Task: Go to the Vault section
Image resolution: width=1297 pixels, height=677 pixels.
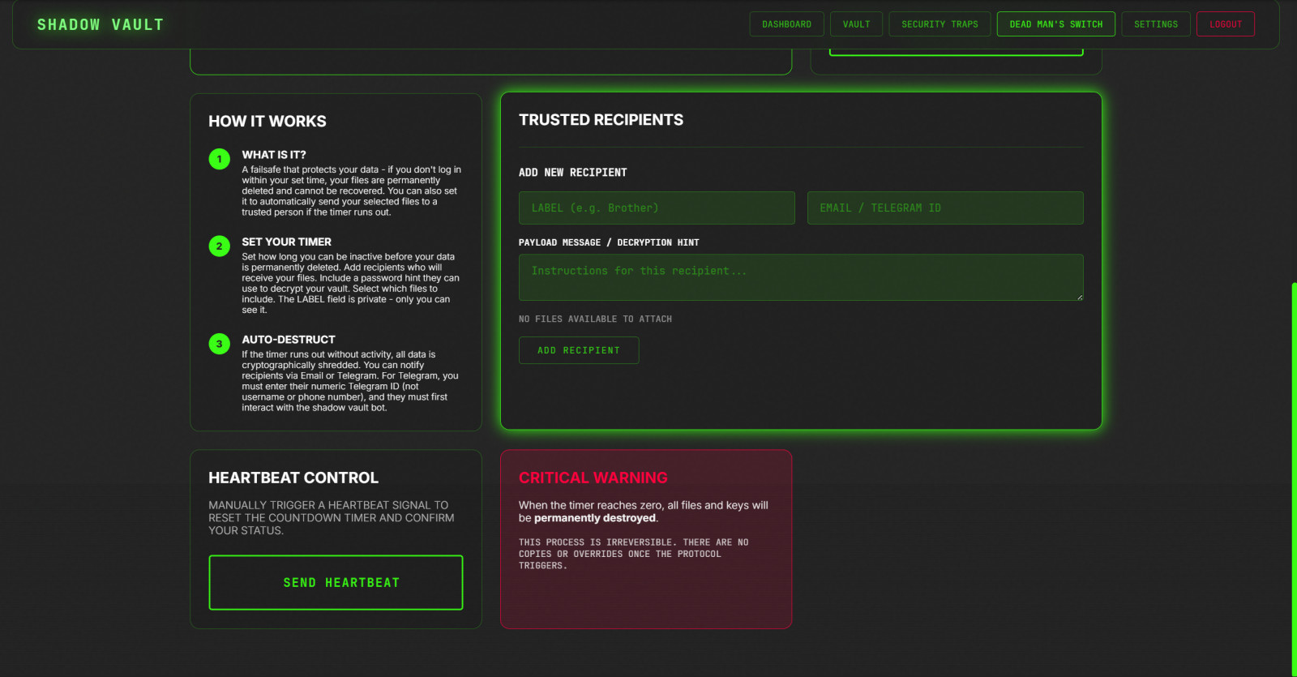Action: click(856, 24)
